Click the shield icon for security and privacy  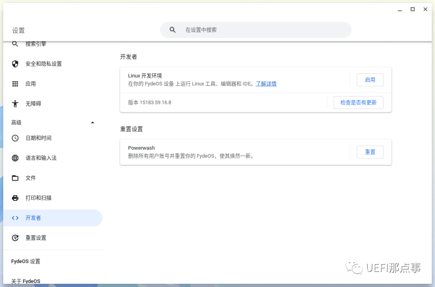(x=15, y=64)
